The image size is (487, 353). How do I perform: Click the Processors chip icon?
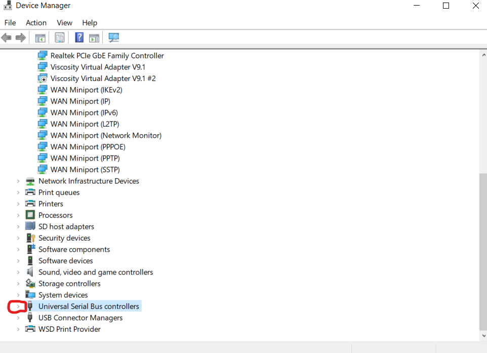(30, 215)
